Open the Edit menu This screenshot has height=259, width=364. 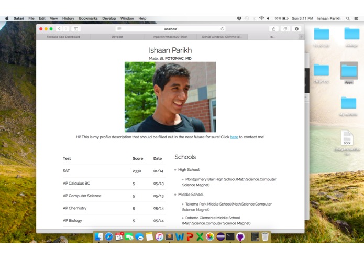click(42, 18)
